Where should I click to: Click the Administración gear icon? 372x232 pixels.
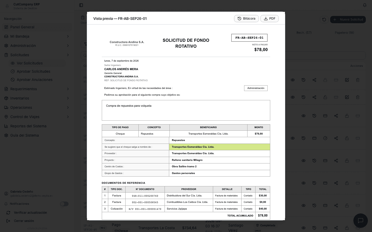click(6, 46)
